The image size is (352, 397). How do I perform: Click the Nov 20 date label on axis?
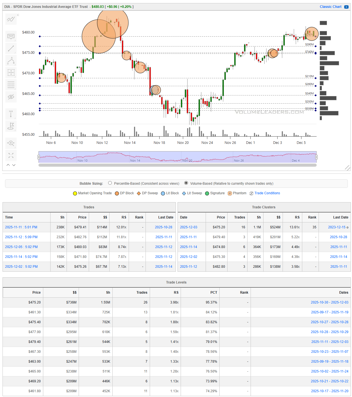click(183, 143)
